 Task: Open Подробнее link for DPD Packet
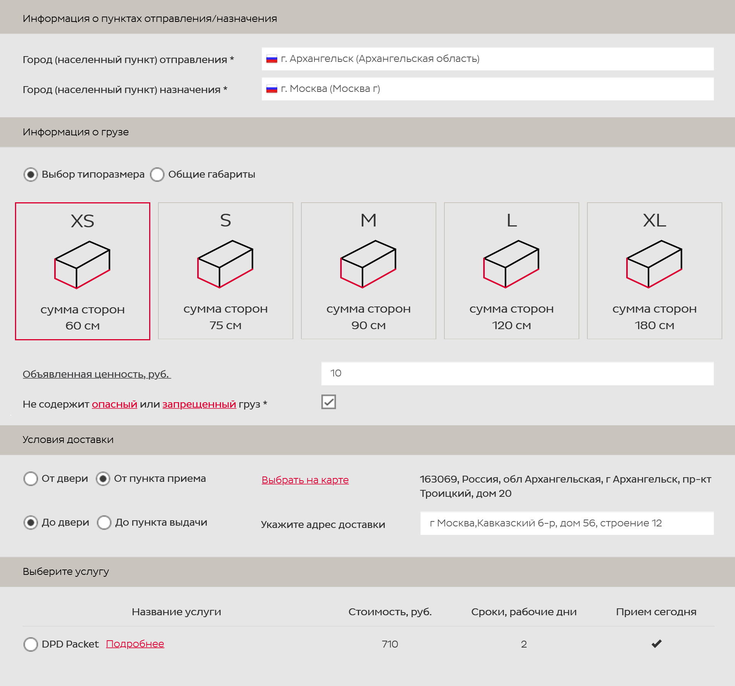(135, 644)
